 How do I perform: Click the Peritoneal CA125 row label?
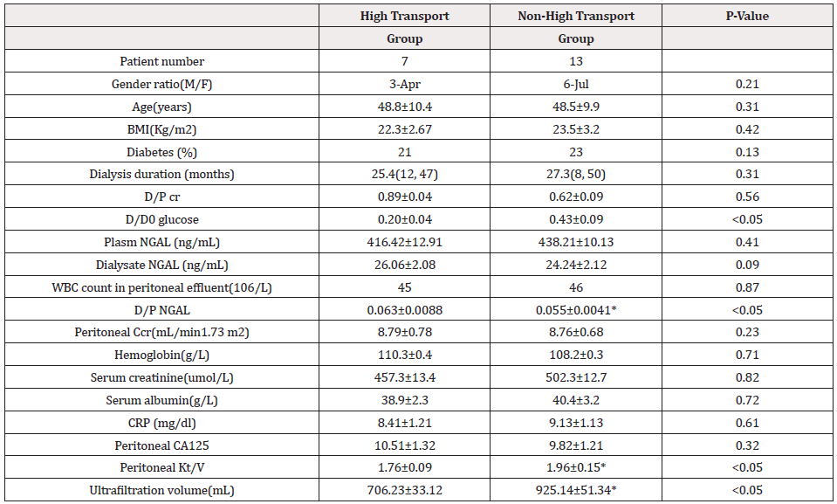pyautogui.click(x=161, y=445)
